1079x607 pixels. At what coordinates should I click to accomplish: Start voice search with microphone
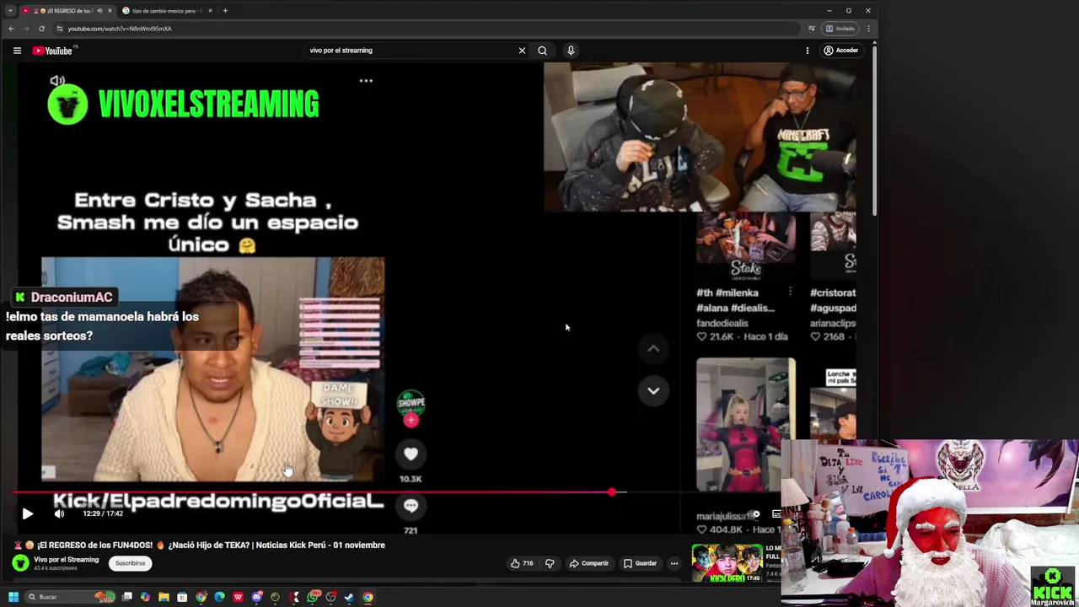click(571, 51)
